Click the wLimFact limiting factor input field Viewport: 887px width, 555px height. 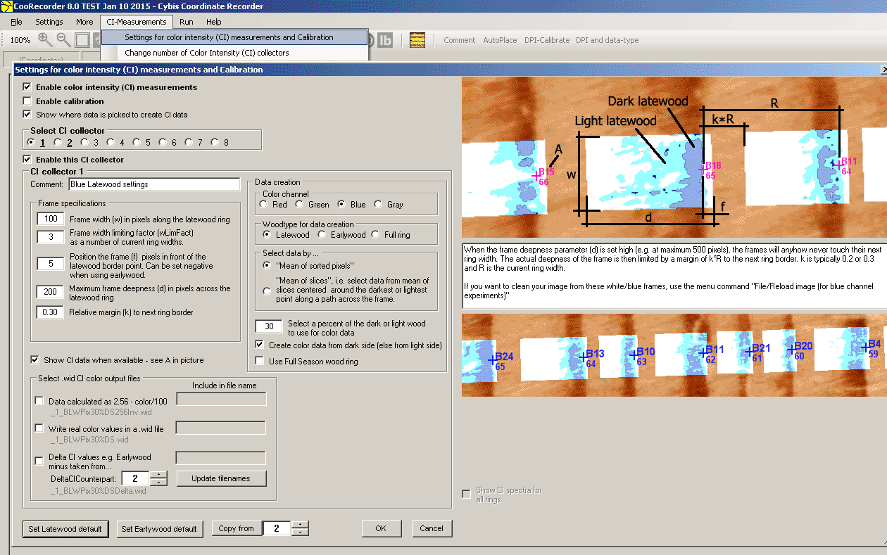coord(51,237)
